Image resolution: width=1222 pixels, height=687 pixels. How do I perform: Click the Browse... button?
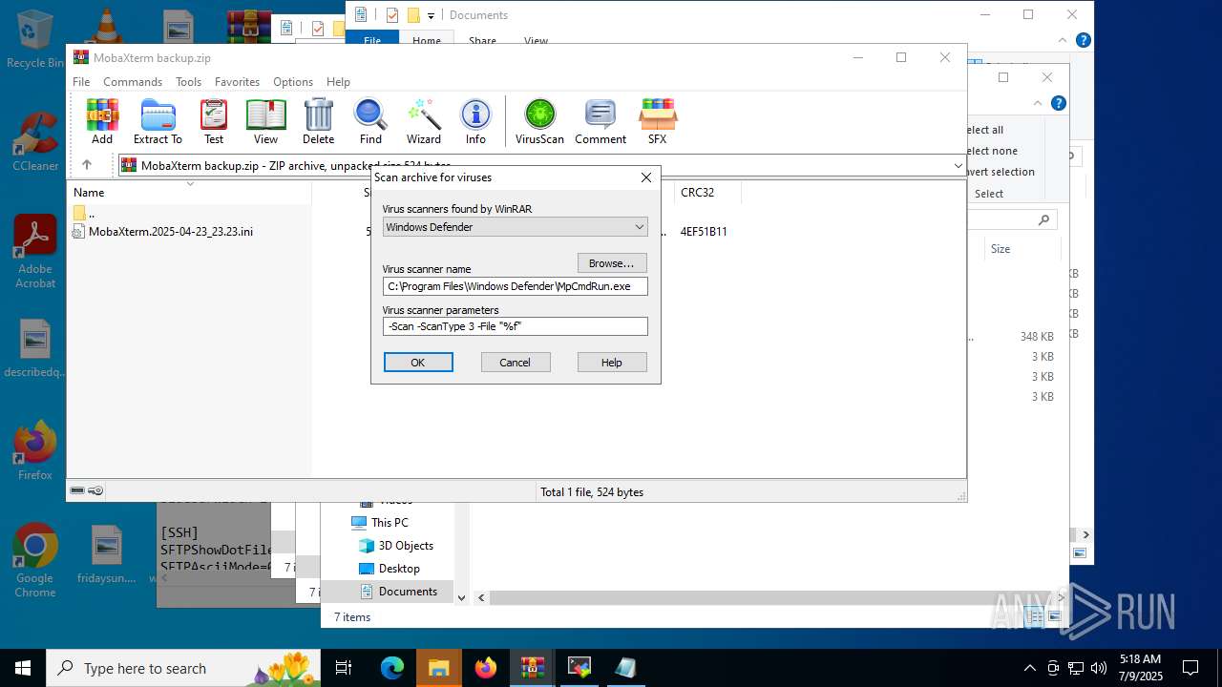point(612,263)
